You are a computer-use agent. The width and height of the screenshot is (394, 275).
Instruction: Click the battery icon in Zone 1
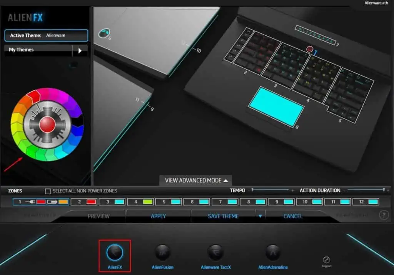52,201
